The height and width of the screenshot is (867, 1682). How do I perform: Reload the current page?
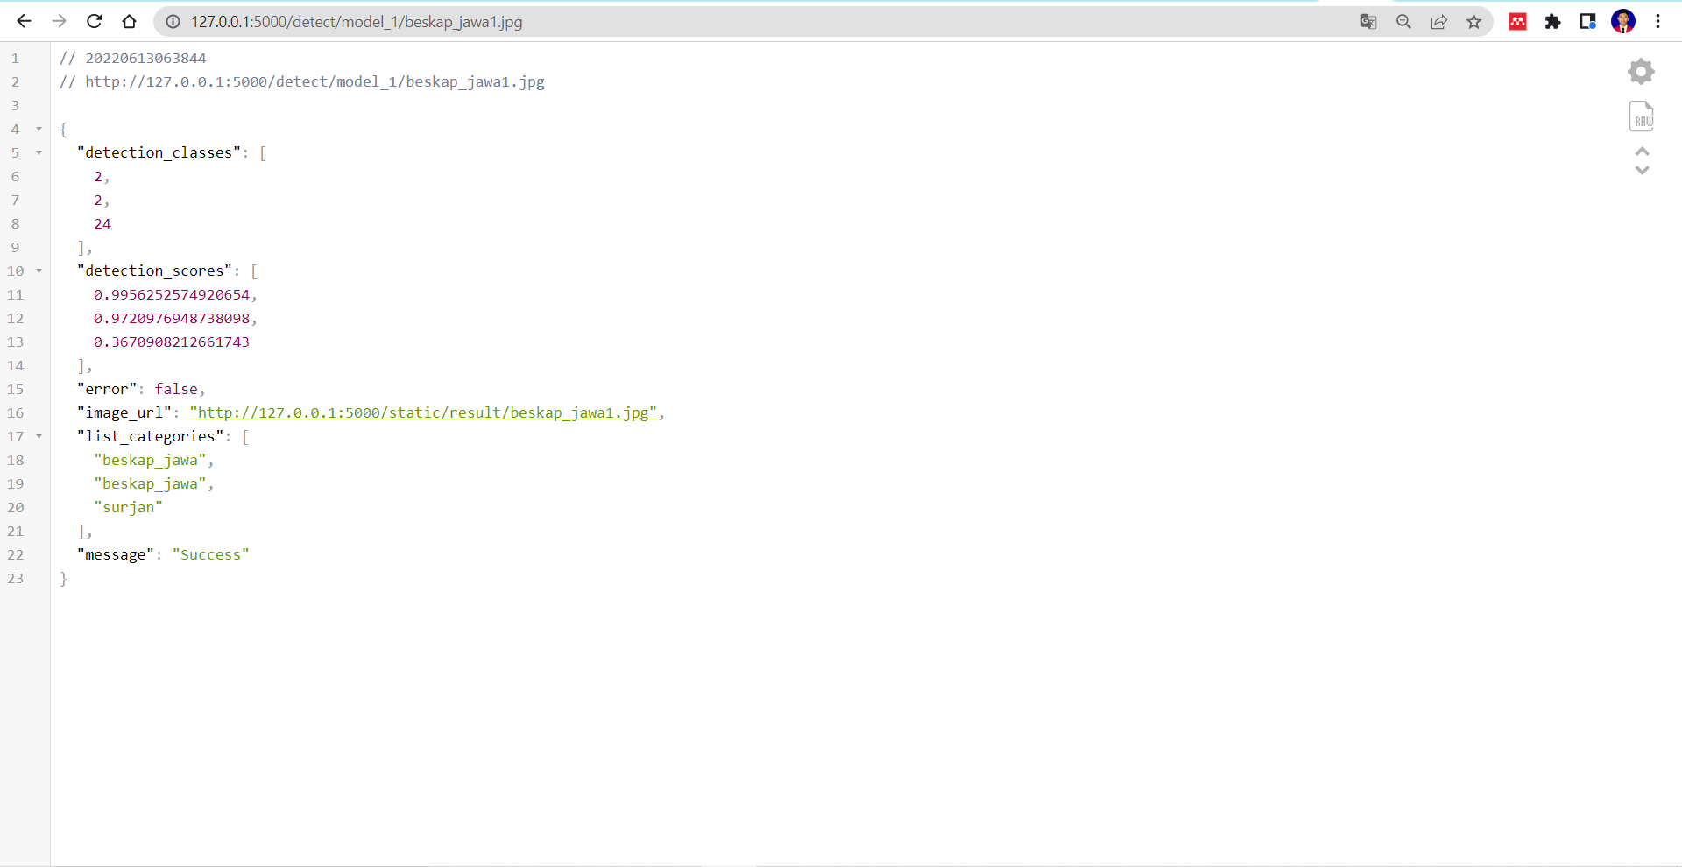[x=94, y=21]
